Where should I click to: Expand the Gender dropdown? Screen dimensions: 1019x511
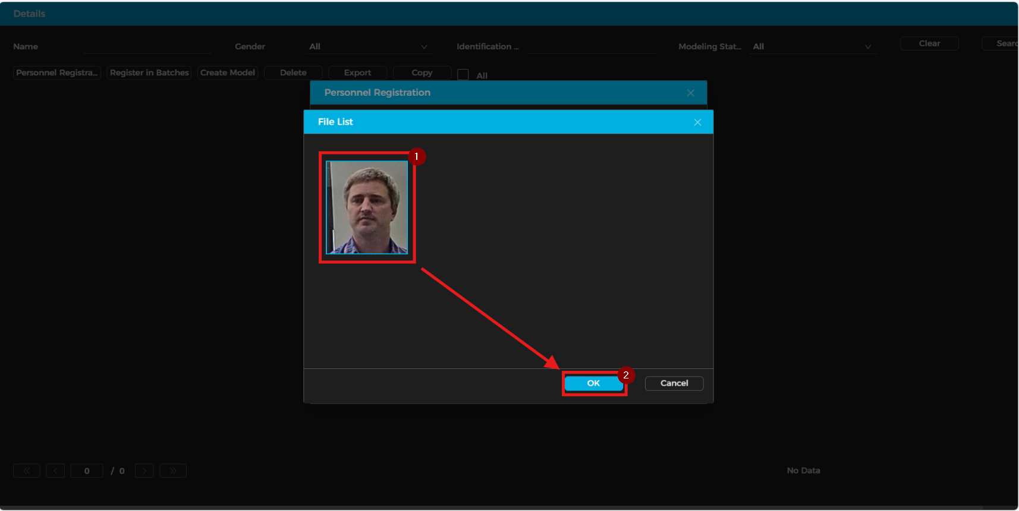(369, 47)
